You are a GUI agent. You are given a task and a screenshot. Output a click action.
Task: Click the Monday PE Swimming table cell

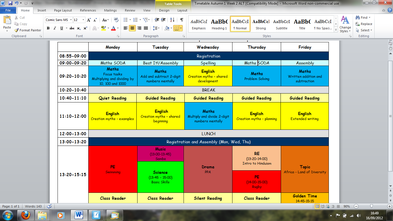pyautogui.click(x=113, y=169)
